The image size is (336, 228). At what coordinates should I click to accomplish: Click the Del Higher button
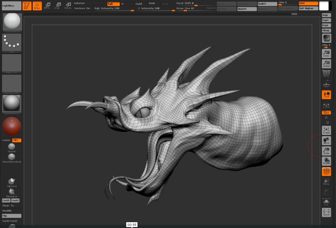point(308,8)
